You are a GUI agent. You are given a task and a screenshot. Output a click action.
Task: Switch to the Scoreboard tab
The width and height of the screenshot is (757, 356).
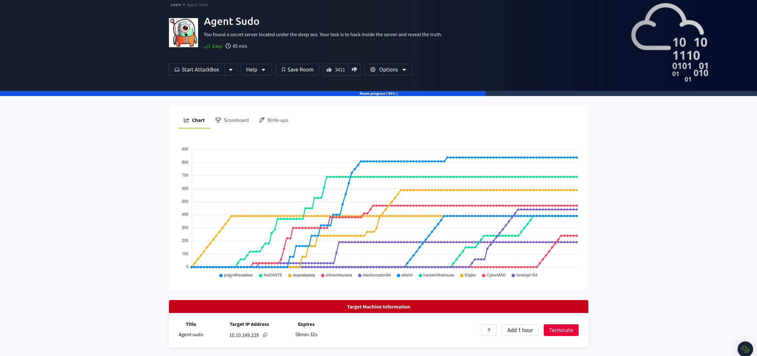pyautogui.click(x=232, y=120)
